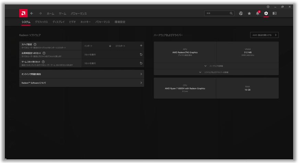
Task: Select the システム tab
Action: pyautogui.click(x=26, y=22)
